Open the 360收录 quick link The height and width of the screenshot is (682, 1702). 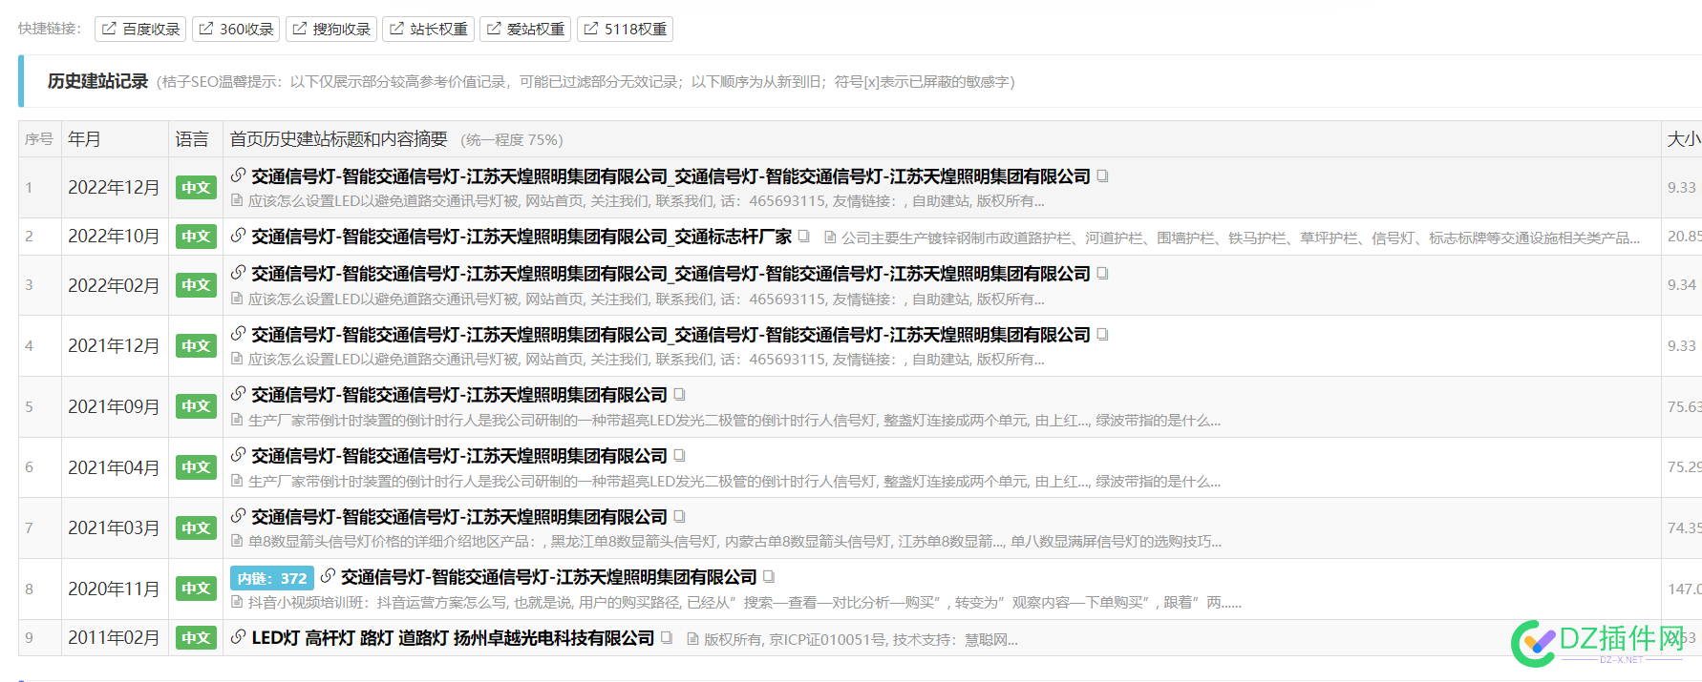click(x=236, y=30)
